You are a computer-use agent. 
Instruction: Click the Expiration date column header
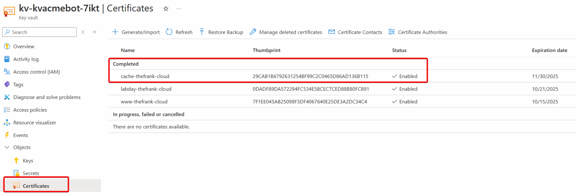click(549, 50)
